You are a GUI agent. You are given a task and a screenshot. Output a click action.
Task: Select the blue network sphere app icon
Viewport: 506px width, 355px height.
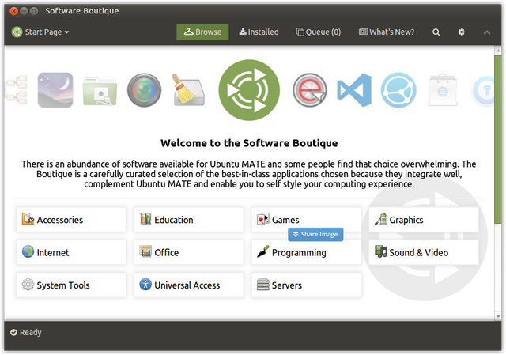(x=398, y=90)
